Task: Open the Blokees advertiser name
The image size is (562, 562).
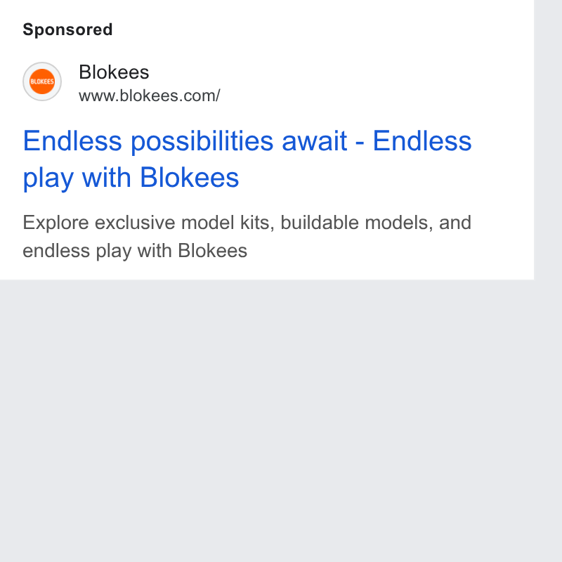Action: (x=114, y=72)
